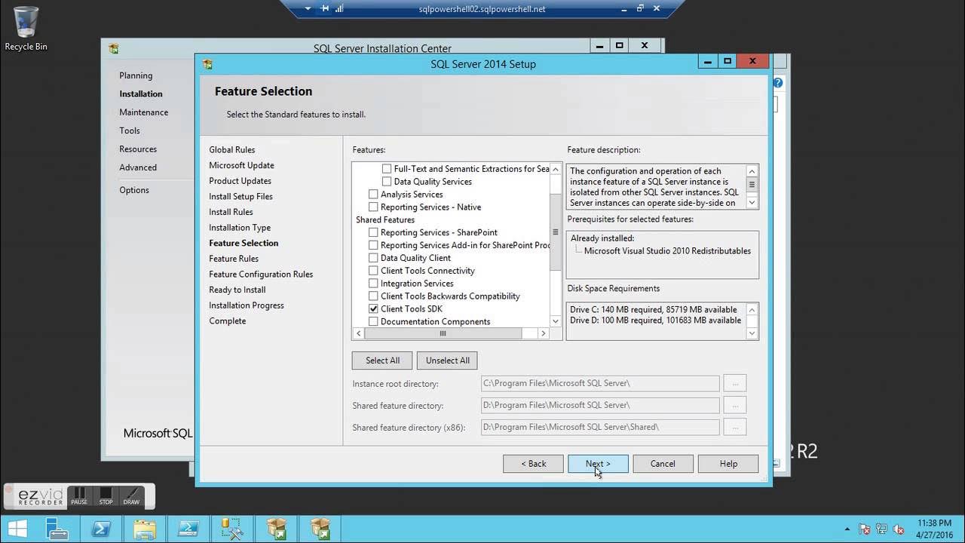Check Client Tools Backwards Compatibility
This screenshot has height=543, width=965.
tap(373, 296)
